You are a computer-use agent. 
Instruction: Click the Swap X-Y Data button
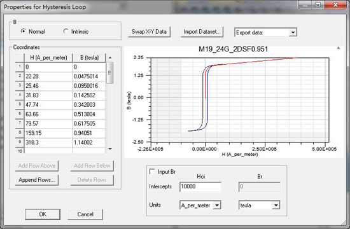click(x=149, y=32)
